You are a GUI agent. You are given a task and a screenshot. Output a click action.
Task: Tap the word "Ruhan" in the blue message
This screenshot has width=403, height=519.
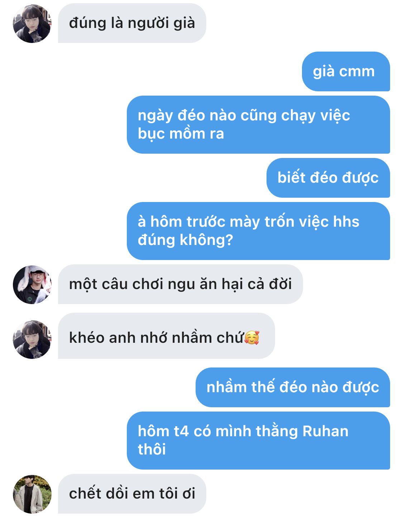point(326,431)
